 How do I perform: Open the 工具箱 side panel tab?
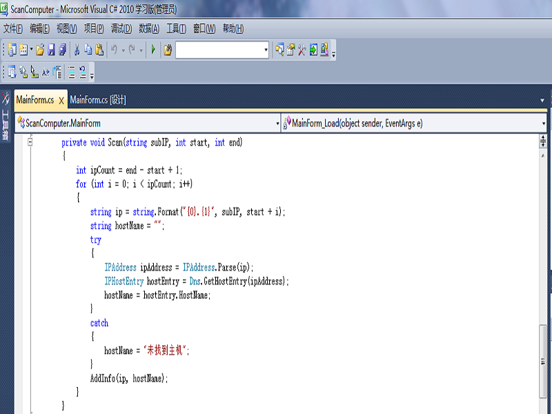pyautogui.click(x=6, y=117)
